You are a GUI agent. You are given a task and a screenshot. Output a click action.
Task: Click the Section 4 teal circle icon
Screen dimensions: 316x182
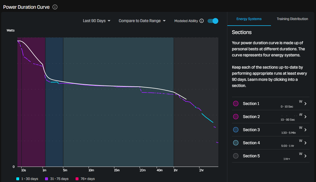coord(236,143)
